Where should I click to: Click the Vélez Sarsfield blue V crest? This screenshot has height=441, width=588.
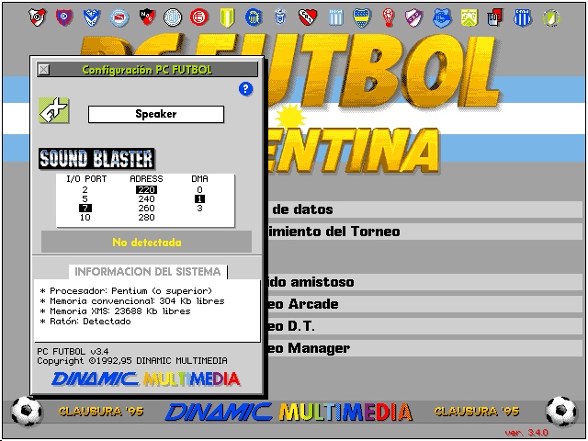pyautogui.click(x=92, y=17)
